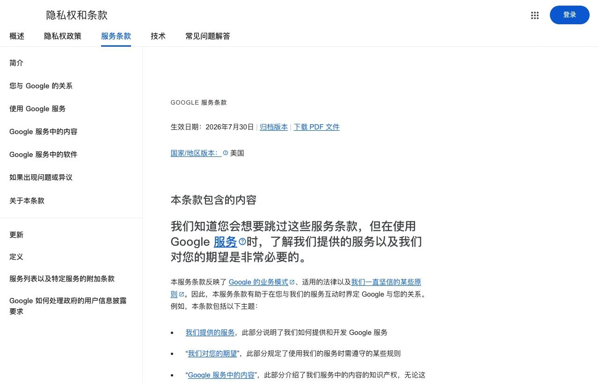This screenshot has height=383, width=599.
Task: Click the 本条款包含的内容 heading
Action: [x=213, y=200]
